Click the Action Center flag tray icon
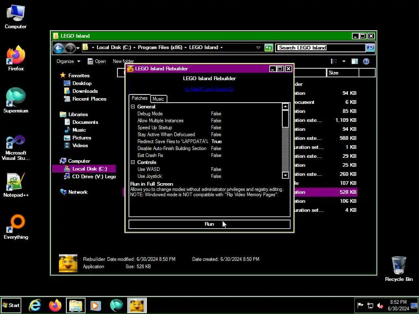 coord(360,305)
